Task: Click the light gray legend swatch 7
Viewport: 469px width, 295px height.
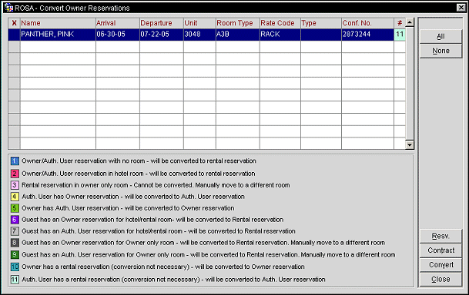Action: coord(15,231)
